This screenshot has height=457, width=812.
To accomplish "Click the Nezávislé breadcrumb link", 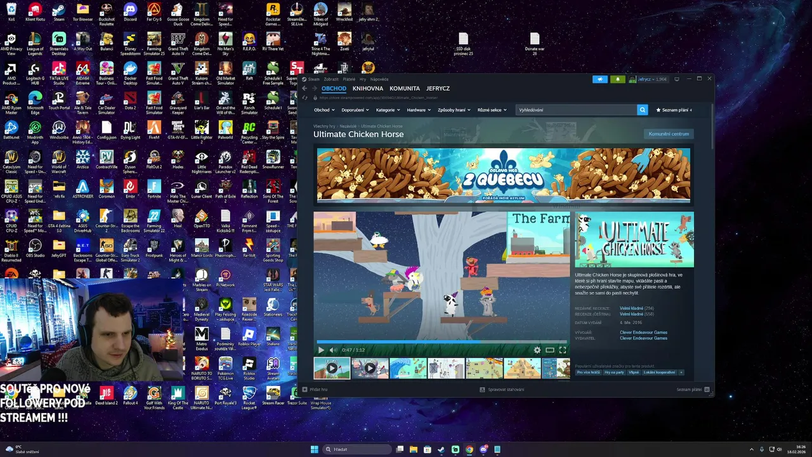I will (348, 126).
